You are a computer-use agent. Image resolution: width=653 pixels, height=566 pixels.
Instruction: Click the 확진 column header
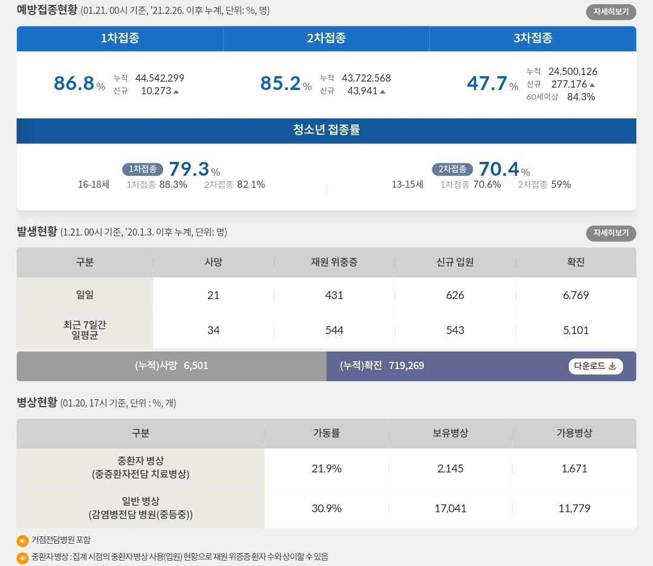coord(576,262)
